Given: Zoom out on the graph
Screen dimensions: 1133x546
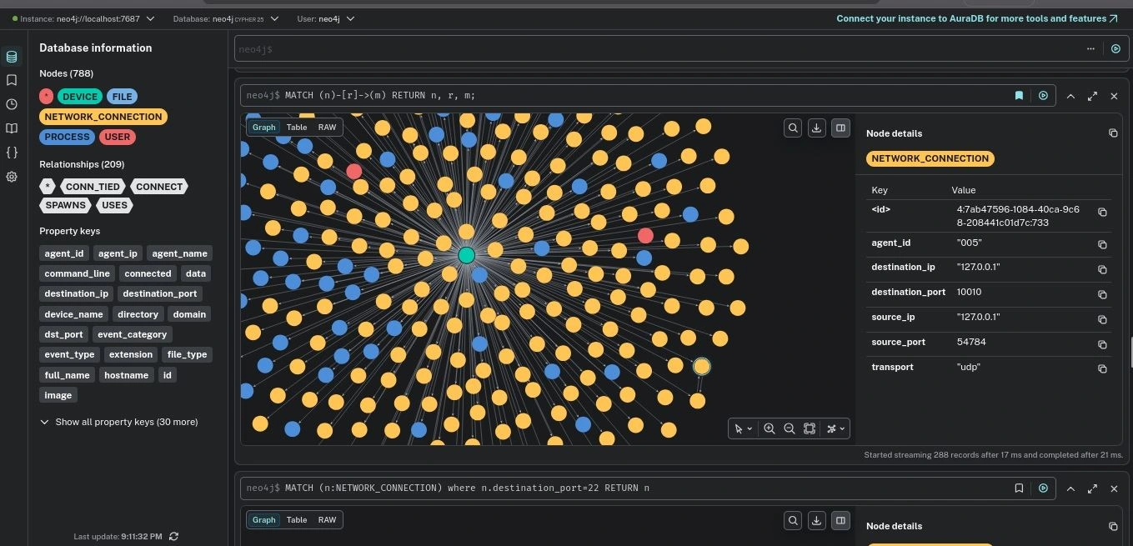Looking at the screenshot, I should tap(790, 428).
